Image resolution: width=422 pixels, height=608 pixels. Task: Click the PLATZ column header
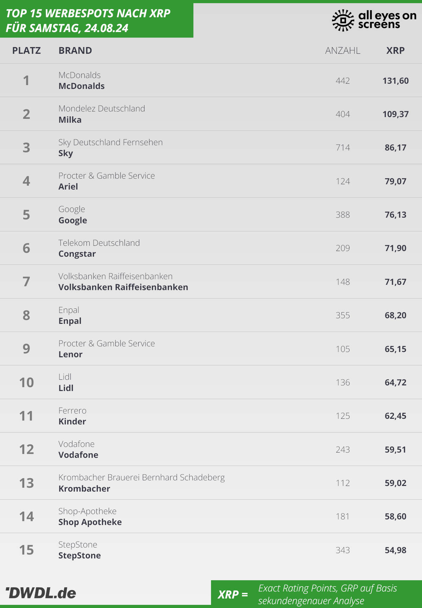coord(26,51)
